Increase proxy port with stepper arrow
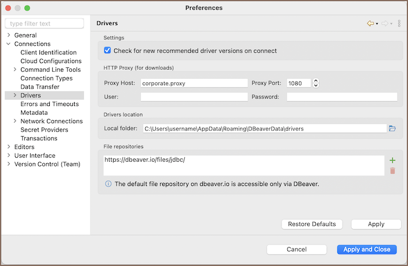Image resolution: width=408 pixels, height=266 pixels. [x=316, y=81]
